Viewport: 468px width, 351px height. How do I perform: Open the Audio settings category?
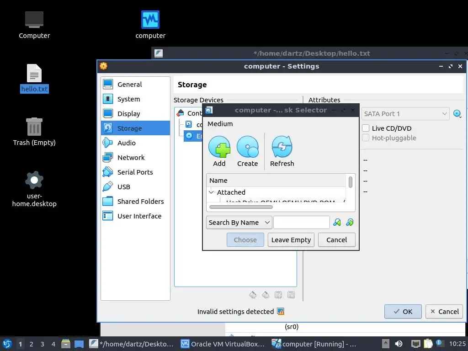tap(135, 143)
